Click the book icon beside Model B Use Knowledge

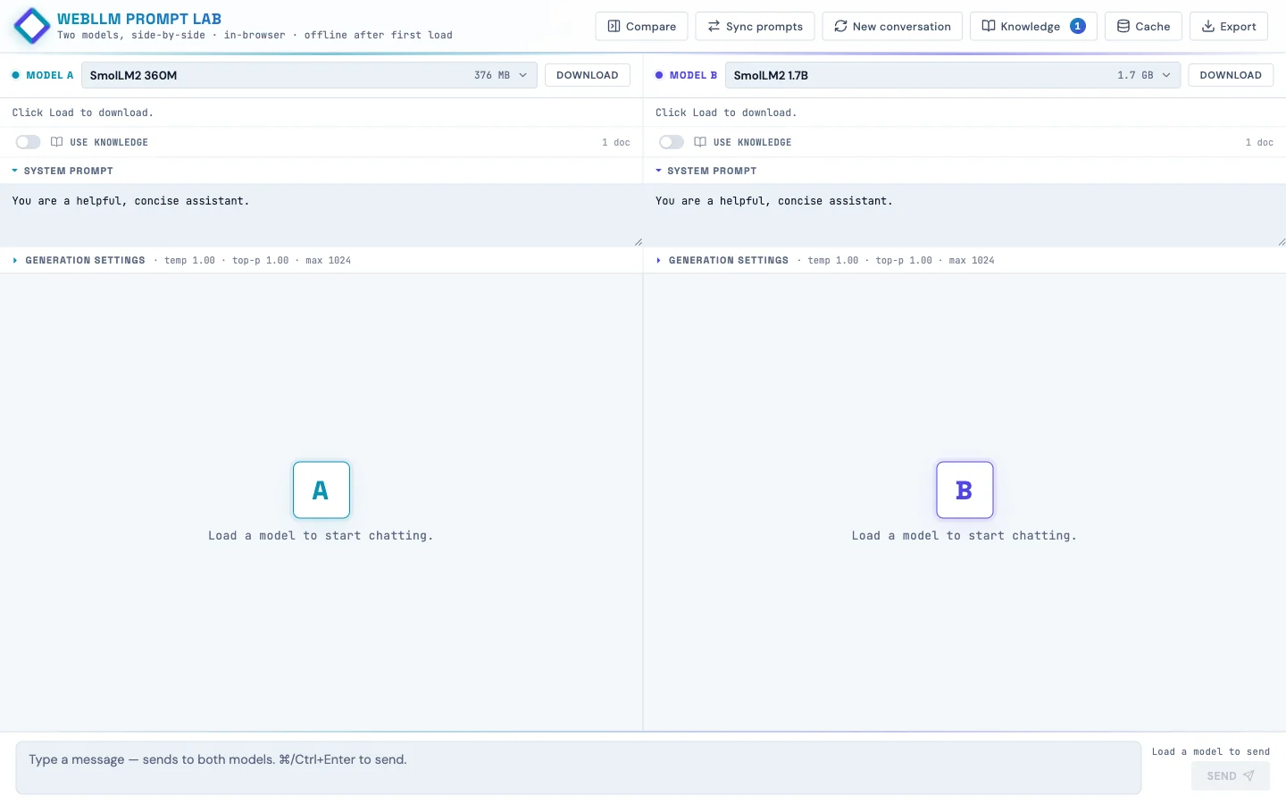pyautogui.click(x=700, y=142)
